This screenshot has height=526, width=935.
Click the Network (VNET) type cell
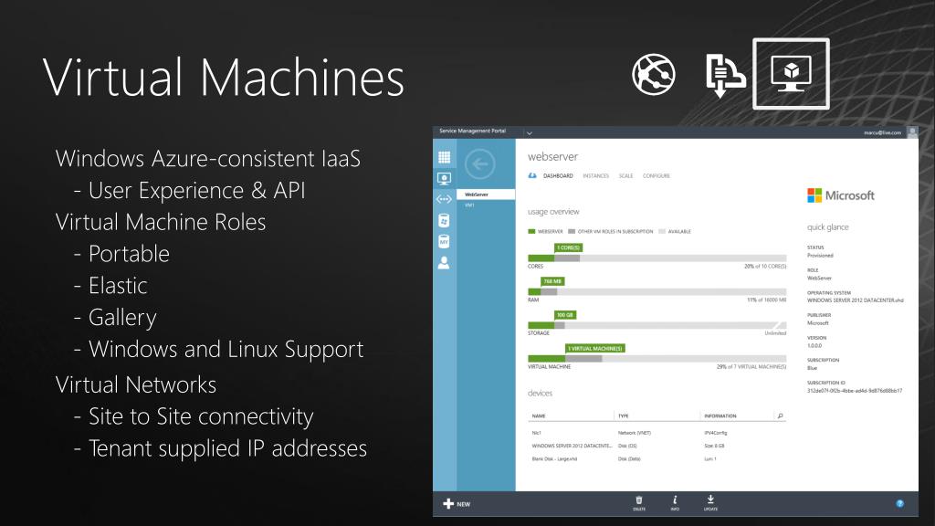(x=635, y=433)
